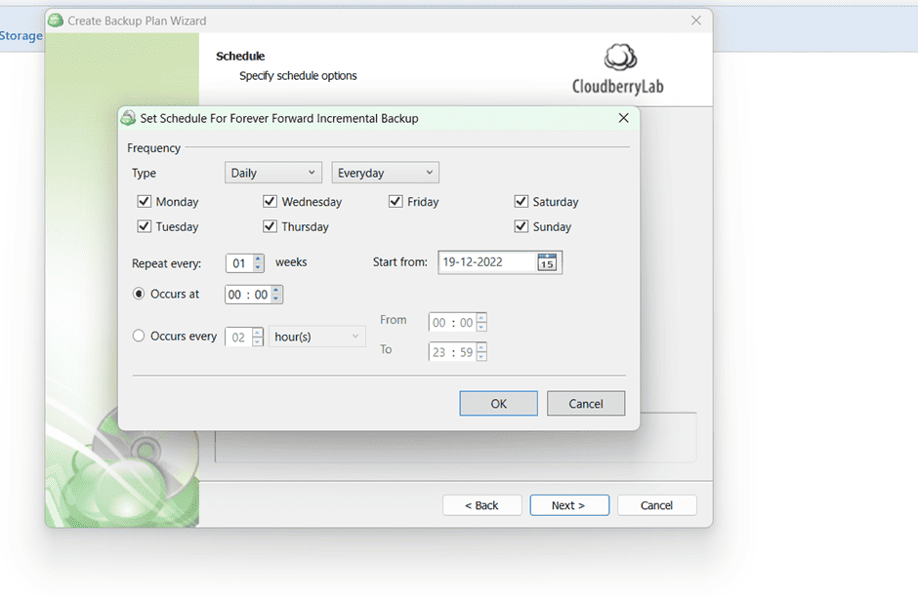Viewport: 918px width, 596px height.
Task: Uncheck the Sunday checkbox
Action: [522, 225]
